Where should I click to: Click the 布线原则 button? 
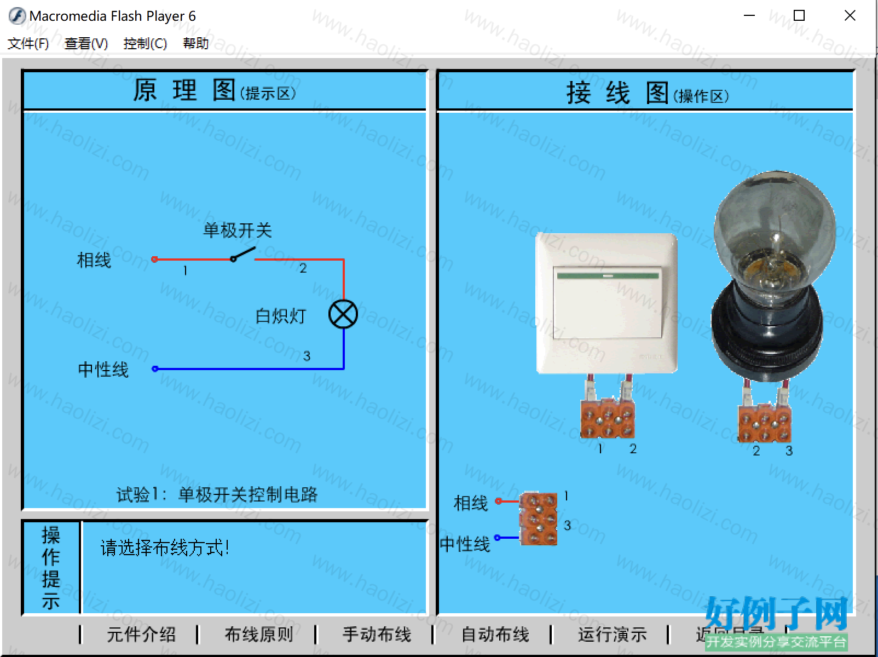[259, 635]
